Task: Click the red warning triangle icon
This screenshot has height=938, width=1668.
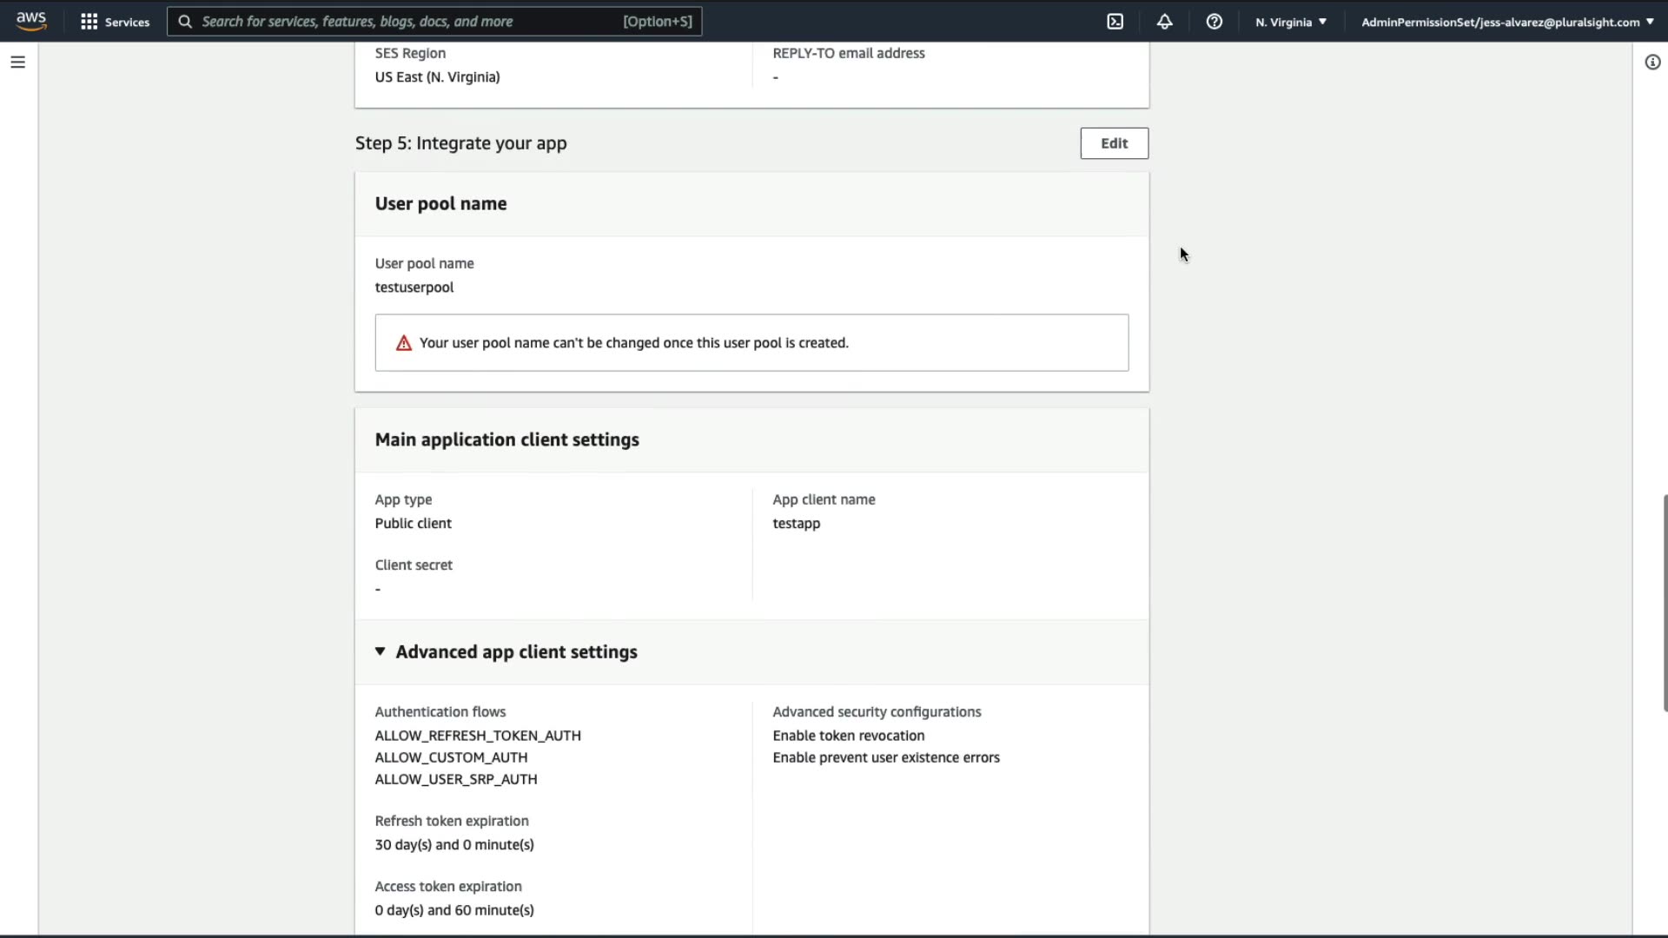Action: [404, 343]
